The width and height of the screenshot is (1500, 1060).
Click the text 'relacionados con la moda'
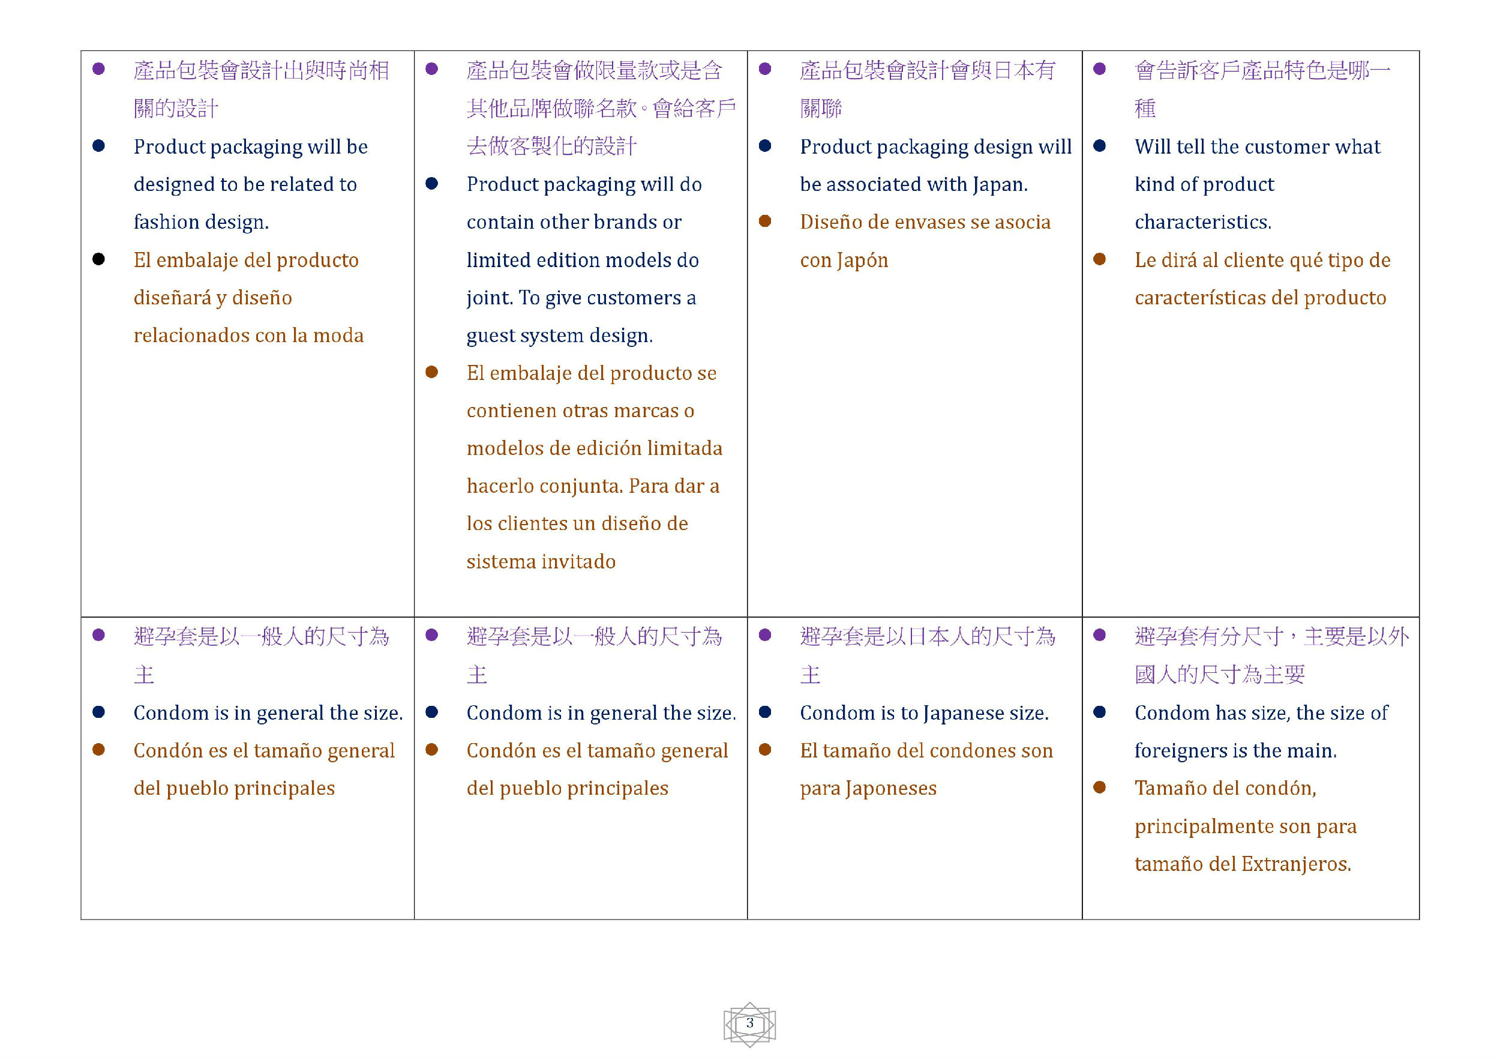point(248,336)
